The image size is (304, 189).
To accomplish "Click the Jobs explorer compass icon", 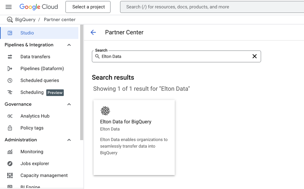I will pos(10,164).
